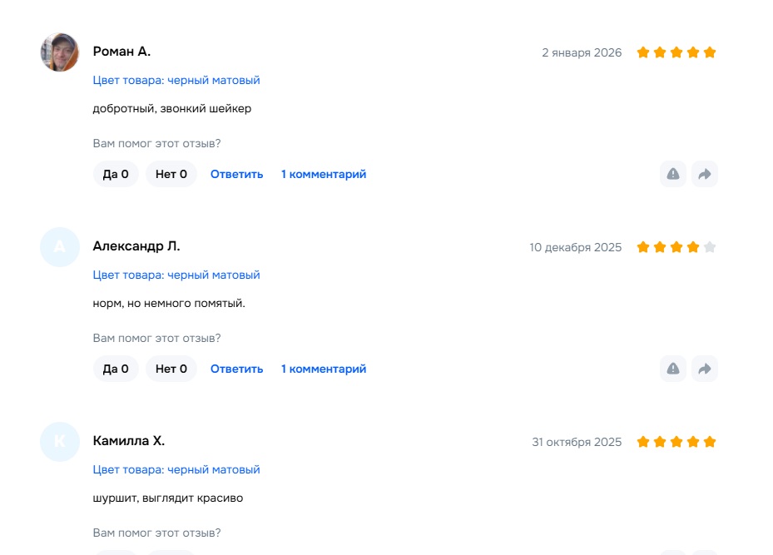The image size is (773, 555).
Task: Report Александр Л.'s review with warning icon
Action: pyautogui.click(x=673, y=369)
